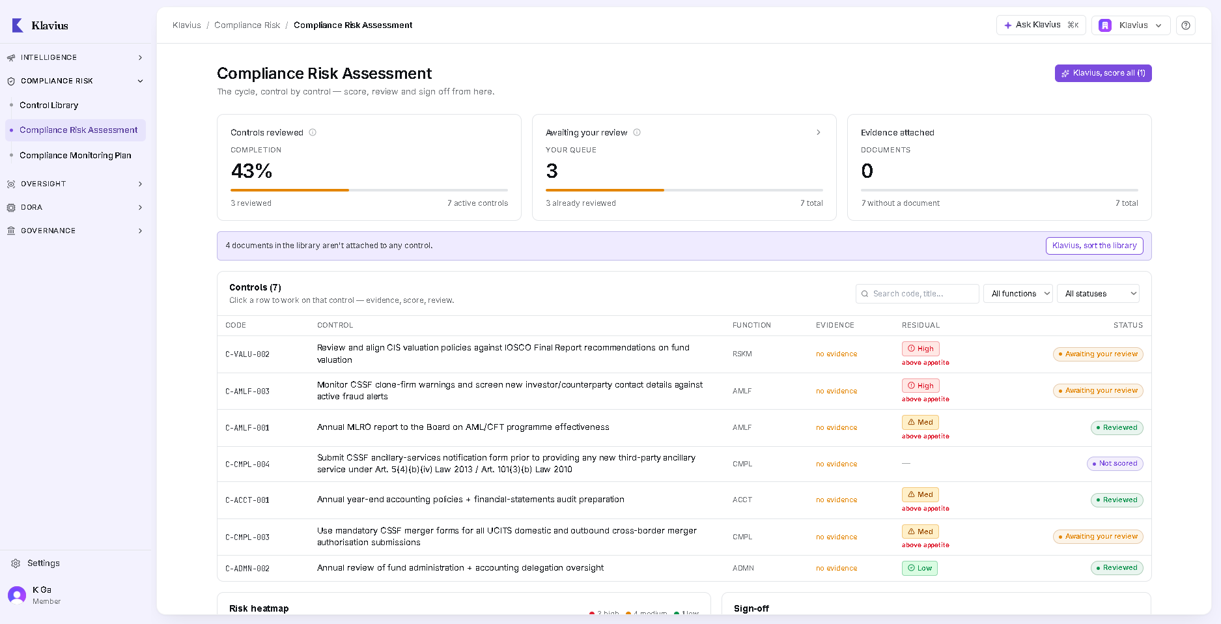Click High residual badge for C-AMLF-003
The width and height of the screenshot is (1221, 624).
coord(921,386)
